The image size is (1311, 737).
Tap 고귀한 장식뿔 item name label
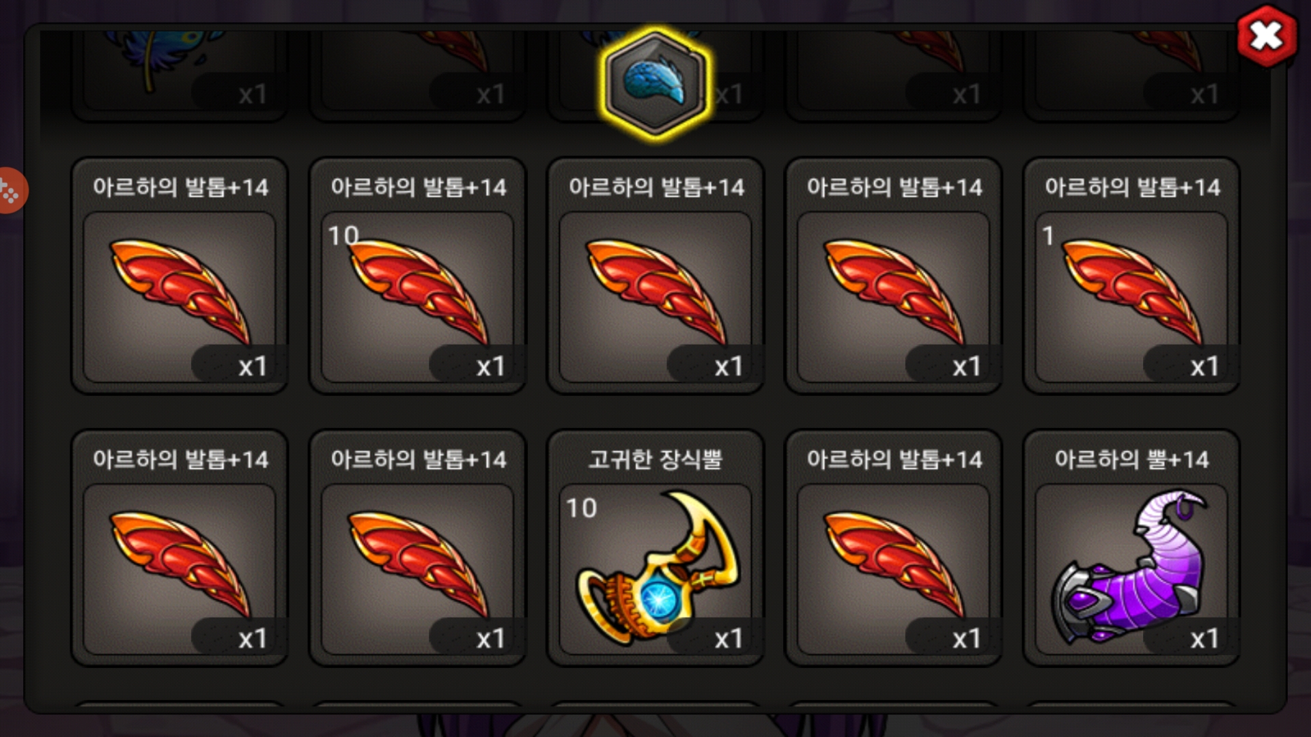tap(655, 459)
